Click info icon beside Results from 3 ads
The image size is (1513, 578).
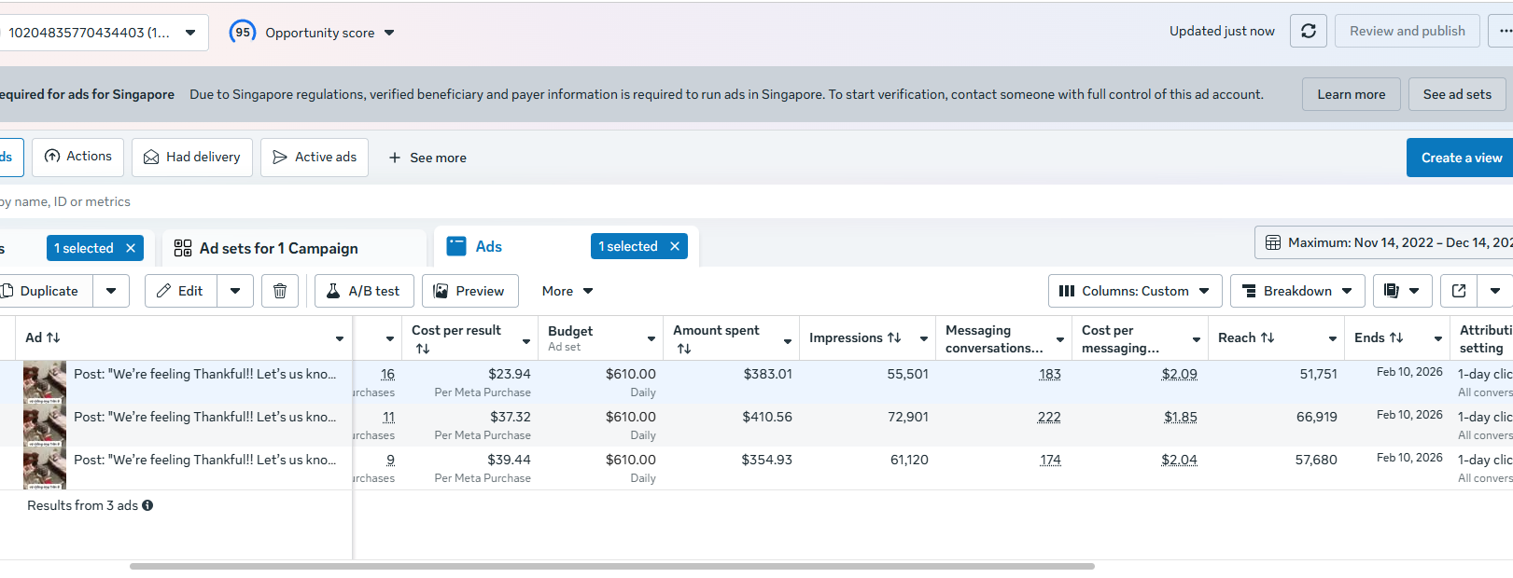[147, 505]
